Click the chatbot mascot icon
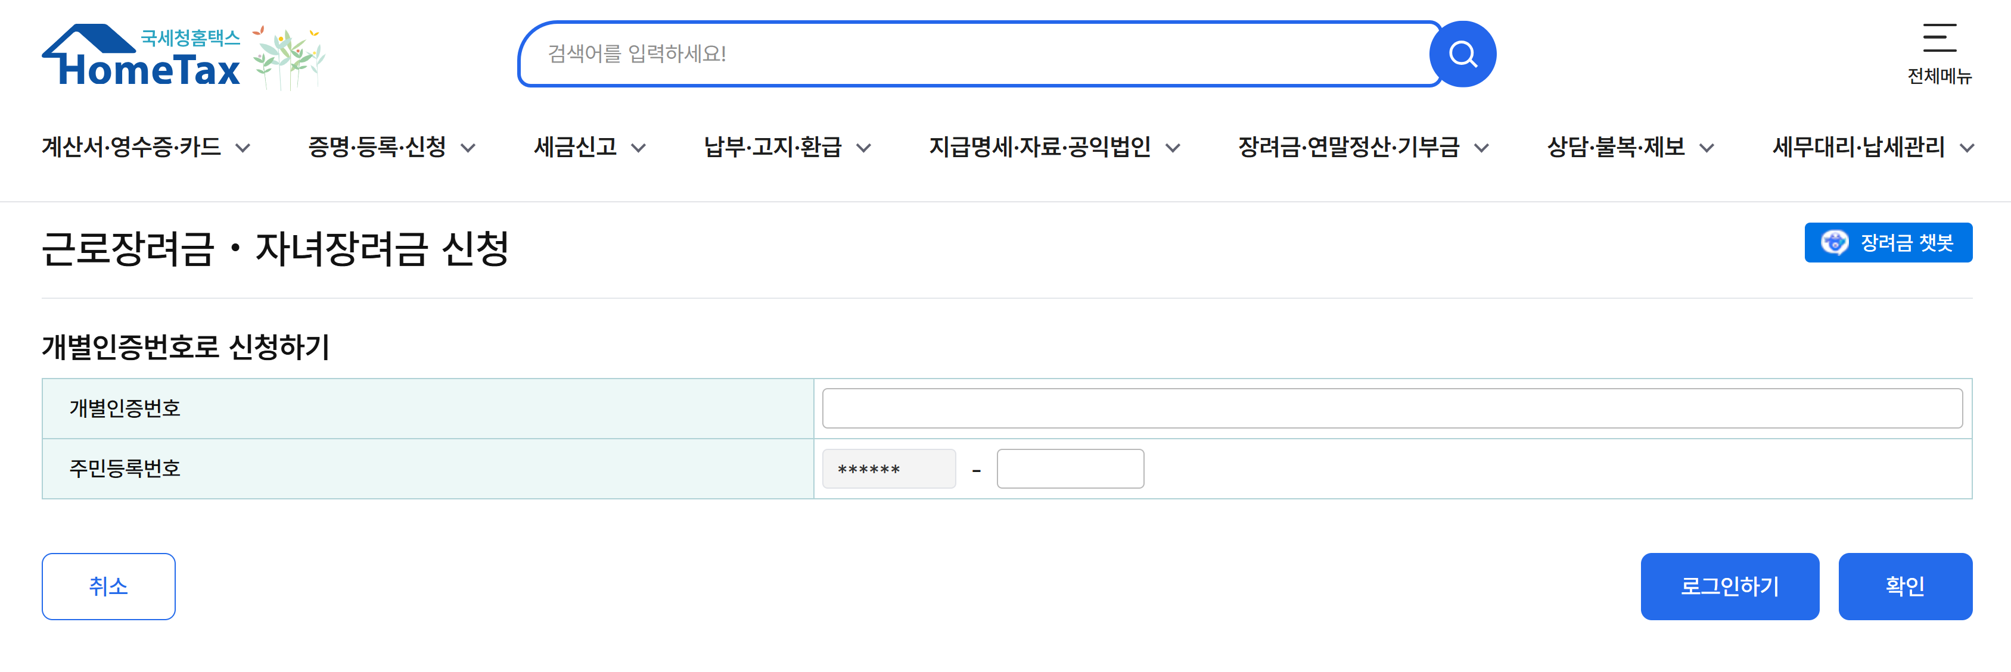2011x672 pixels. tap(1834, 242)
